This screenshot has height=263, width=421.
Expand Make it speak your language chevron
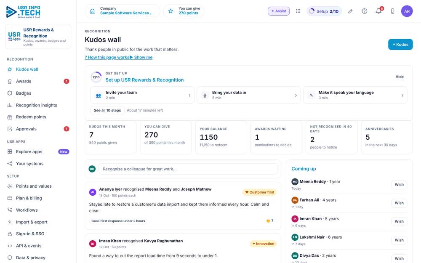402,95
